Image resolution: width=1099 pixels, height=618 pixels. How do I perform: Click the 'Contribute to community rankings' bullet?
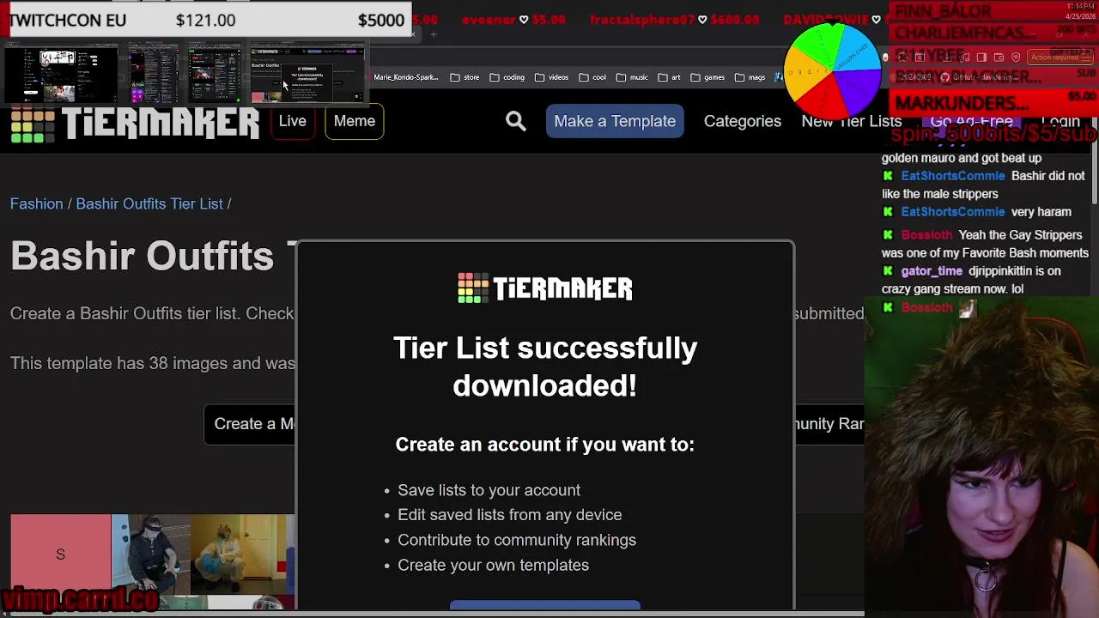[x=517, y=540]
